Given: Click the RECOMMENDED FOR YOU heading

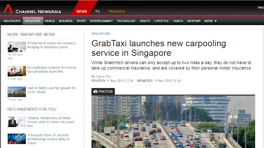Looking at the screenshot, I should [x=32, y=109].
